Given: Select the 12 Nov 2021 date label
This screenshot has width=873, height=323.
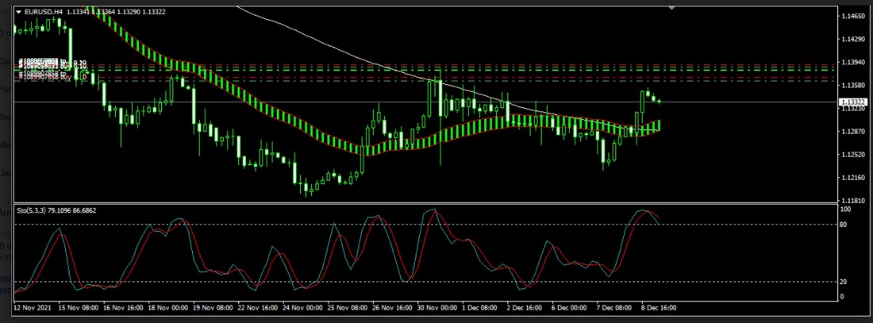Looking at the screenshot, I should (x=33, y=306).
